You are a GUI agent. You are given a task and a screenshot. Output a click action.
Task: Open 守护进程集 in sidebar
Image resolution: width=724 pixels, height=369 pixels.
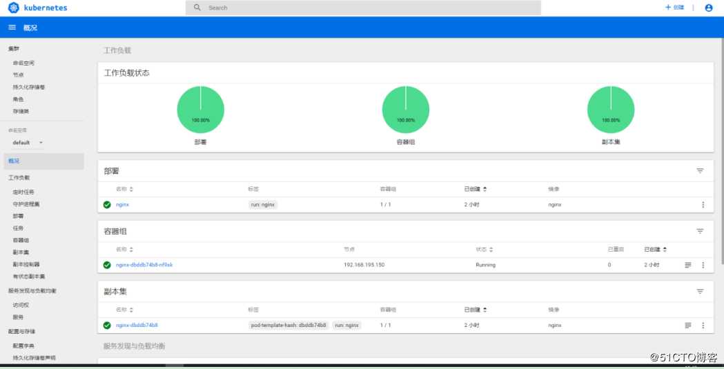coord(26,204)
